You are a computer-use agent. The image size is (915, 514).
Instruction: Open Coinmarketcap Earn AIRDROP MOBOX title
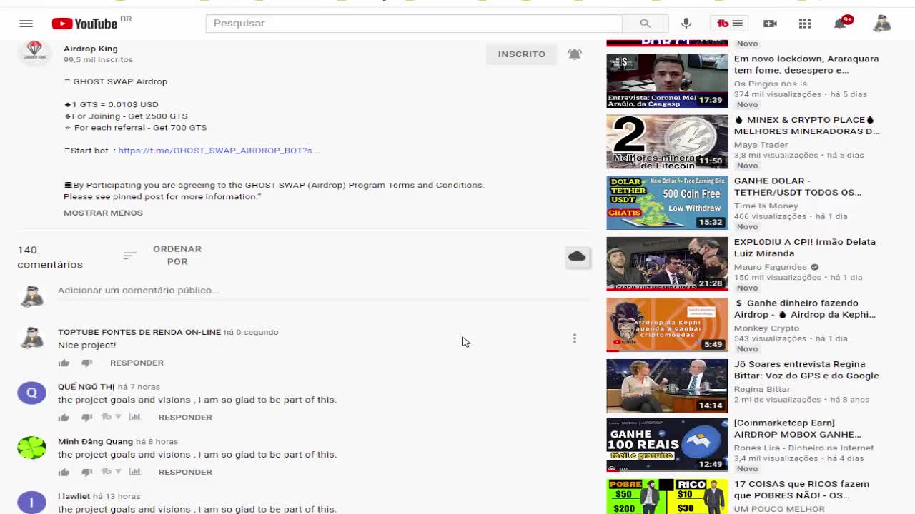click(797, 428)
